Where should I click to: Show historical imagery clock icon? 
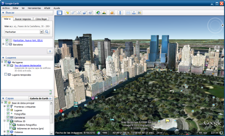[x=98, y=13]
